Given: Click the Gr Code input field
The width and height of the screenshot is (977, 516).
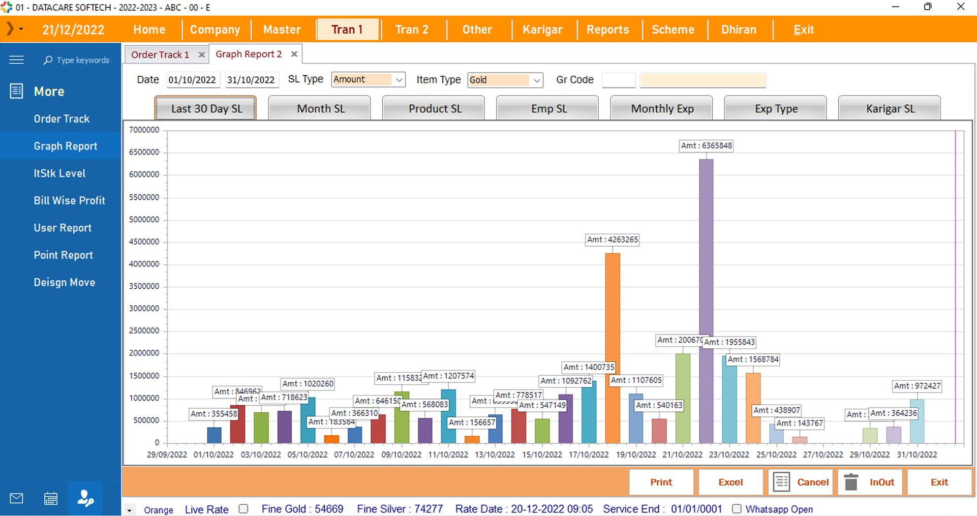Looking at the screenshot, I should 618,80.
